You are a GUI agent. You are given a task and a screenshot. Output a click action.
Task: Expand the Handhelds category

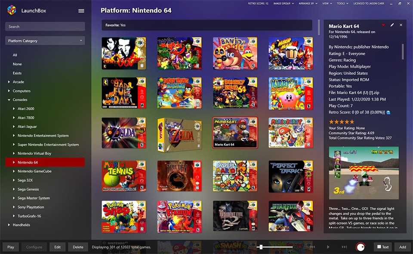click(10, 225)
